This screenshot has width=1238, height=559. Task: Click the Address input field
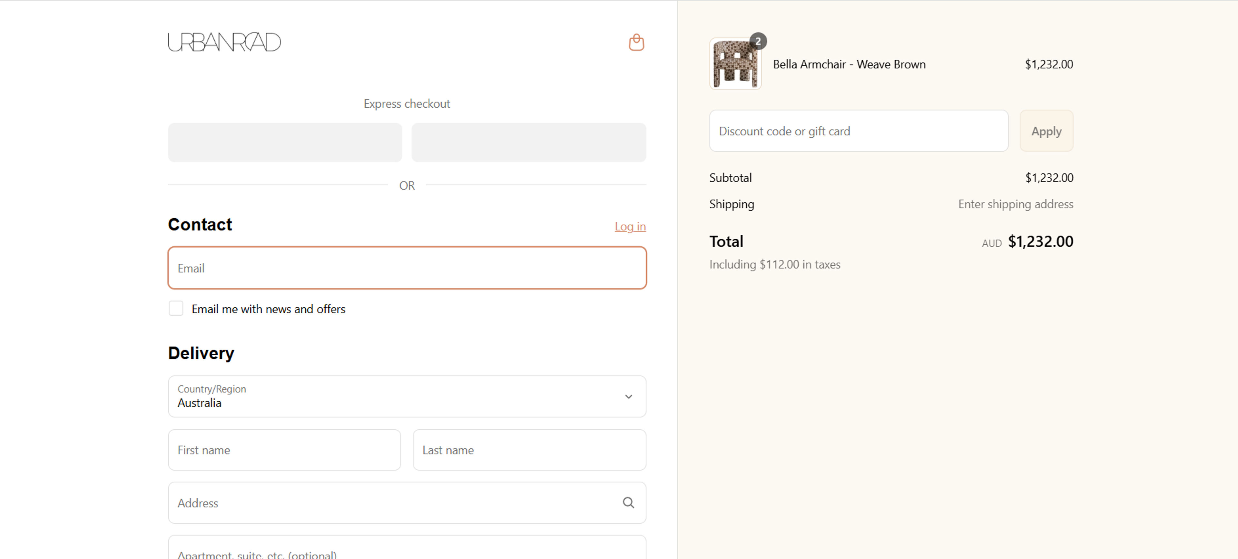click(x=407, y=503)
